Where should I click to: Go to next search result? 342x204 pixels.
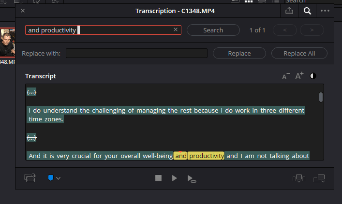pyautogui.click(x=312, y=30)
